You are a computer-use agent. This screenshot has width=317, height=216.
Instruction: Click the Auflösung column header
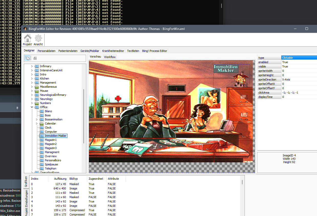[60, 179]
